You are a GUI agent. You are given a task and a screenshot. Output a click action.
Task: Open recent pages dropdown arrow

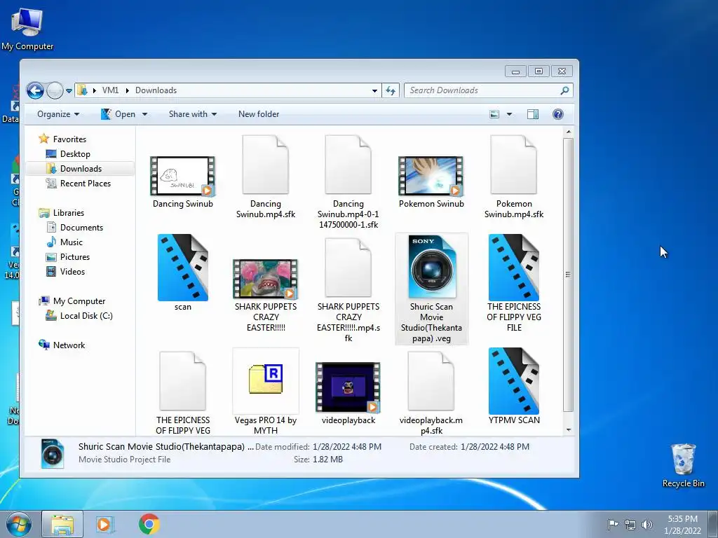click(69, 90)
